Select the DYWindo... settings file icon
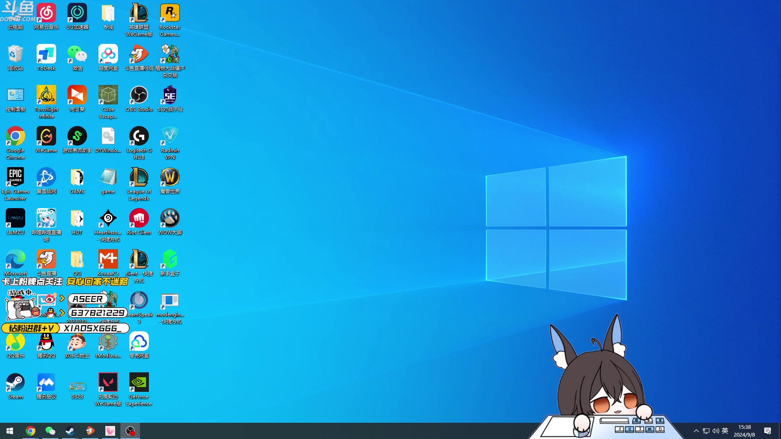This screenshot has width=781, height=439. (x=108, y=139)
